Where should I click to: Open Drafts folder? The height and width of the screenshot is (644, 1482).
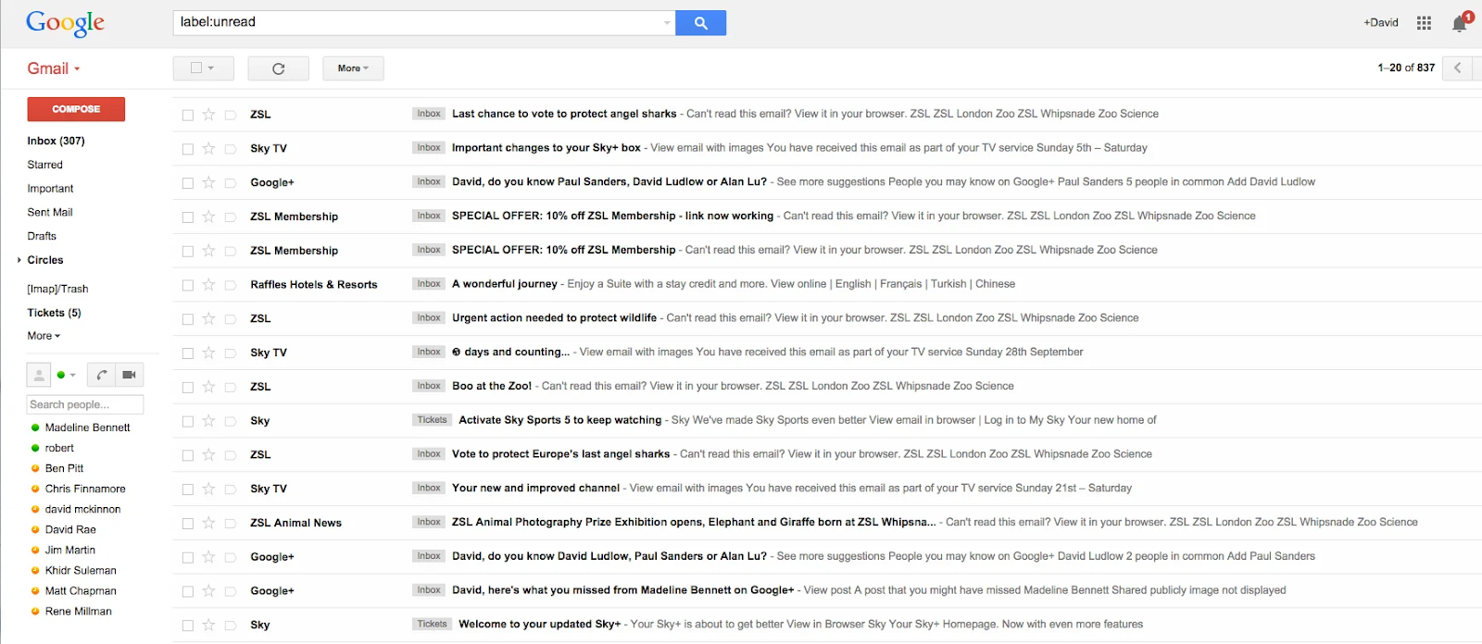[42, 236]
